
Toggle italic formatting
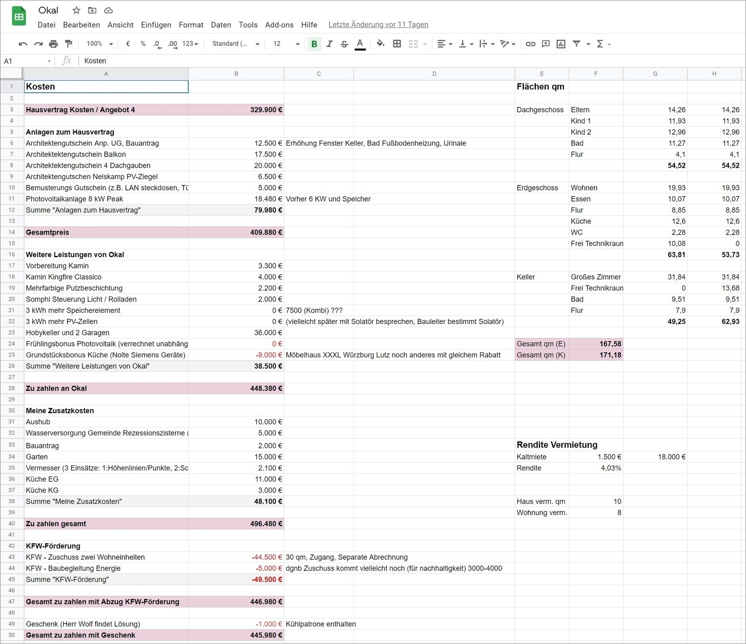[329, 44]
